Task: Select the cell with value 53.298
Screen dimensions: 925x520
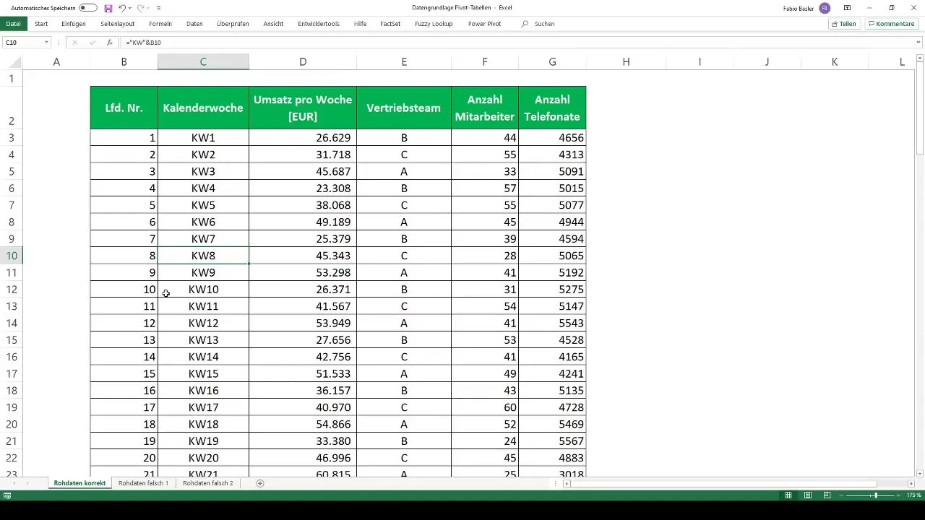Action: click(303, 272)
